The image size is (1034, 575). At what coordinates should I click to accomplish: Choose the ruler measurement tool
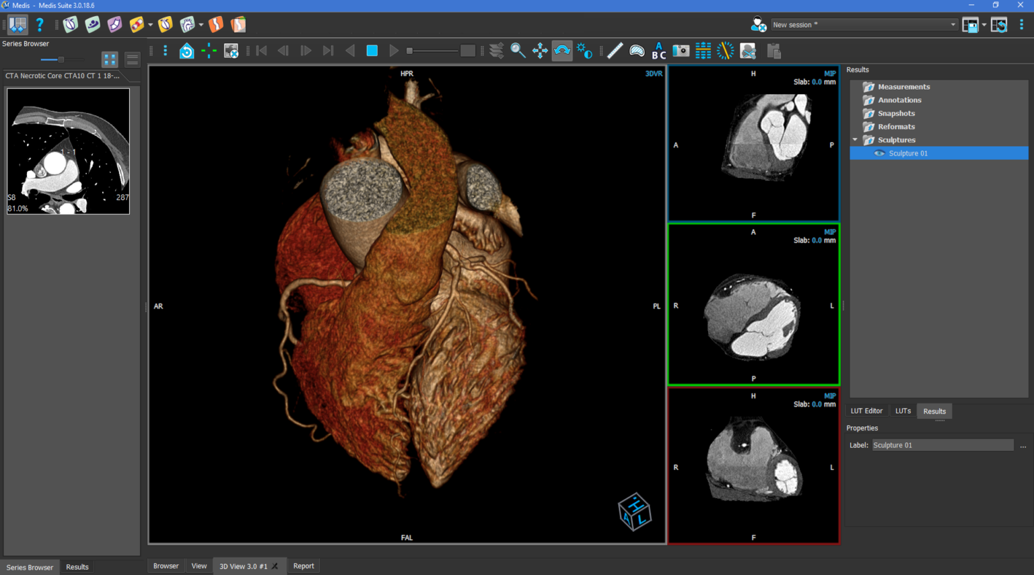tap(615, 50)
